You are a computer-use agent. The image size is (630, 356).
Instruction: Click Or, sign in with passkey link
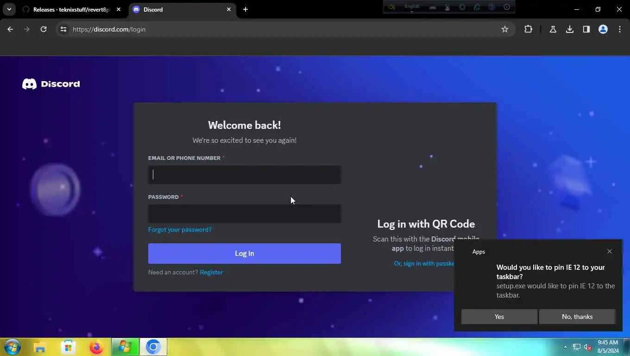424,263
